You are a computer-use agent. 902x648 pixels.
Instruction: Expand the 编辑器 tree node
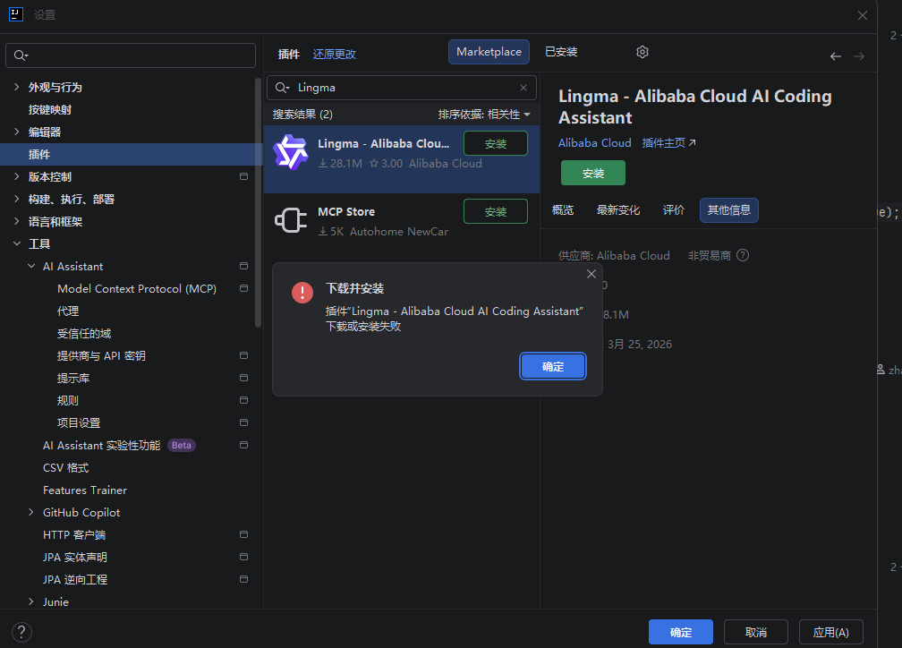[x=17, y=132]
